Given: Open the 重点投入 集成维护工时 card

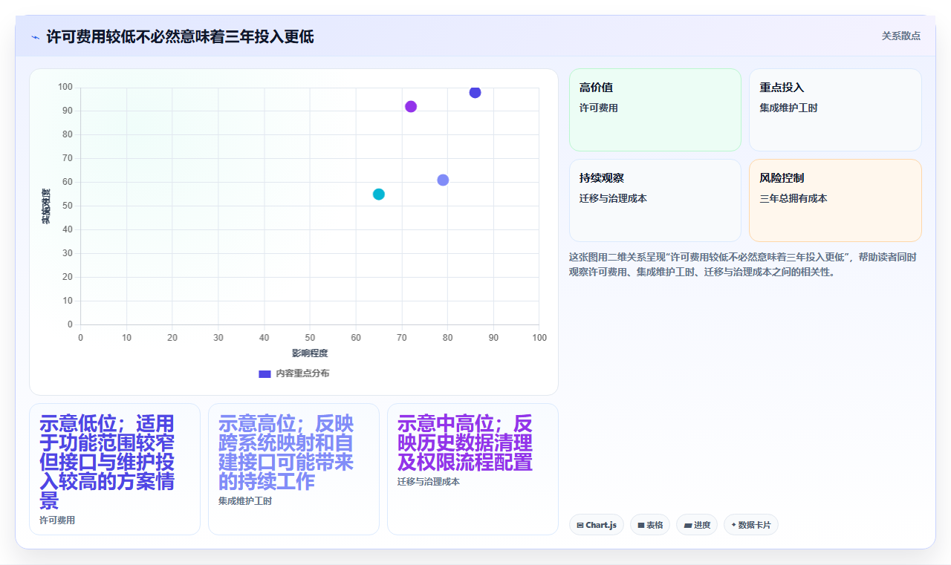Looking at the screenshot, I should (835, 110).
